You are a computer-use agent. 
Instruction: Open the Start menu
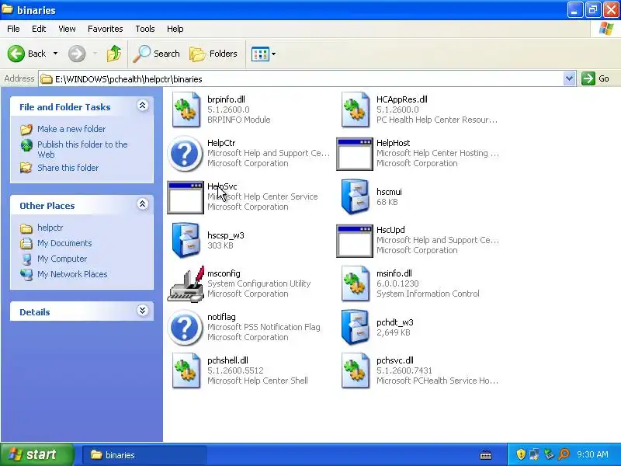pos(36,454)
